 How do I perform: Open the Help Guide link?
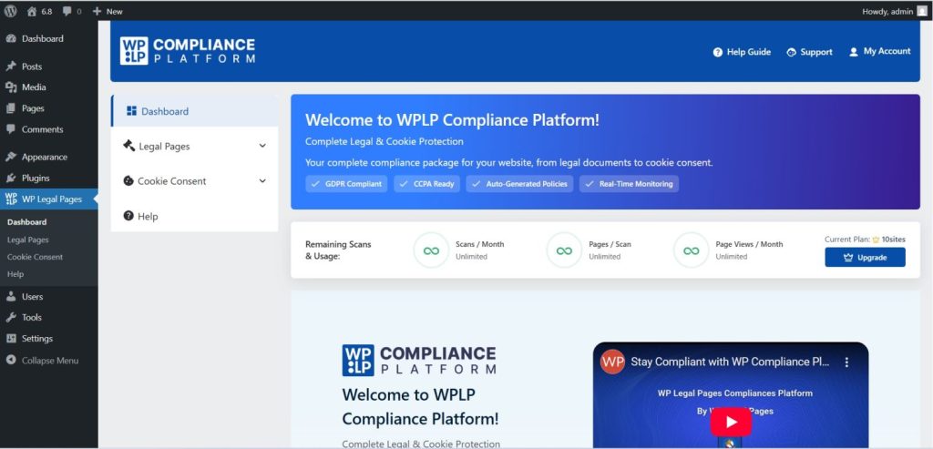point(742,52)
